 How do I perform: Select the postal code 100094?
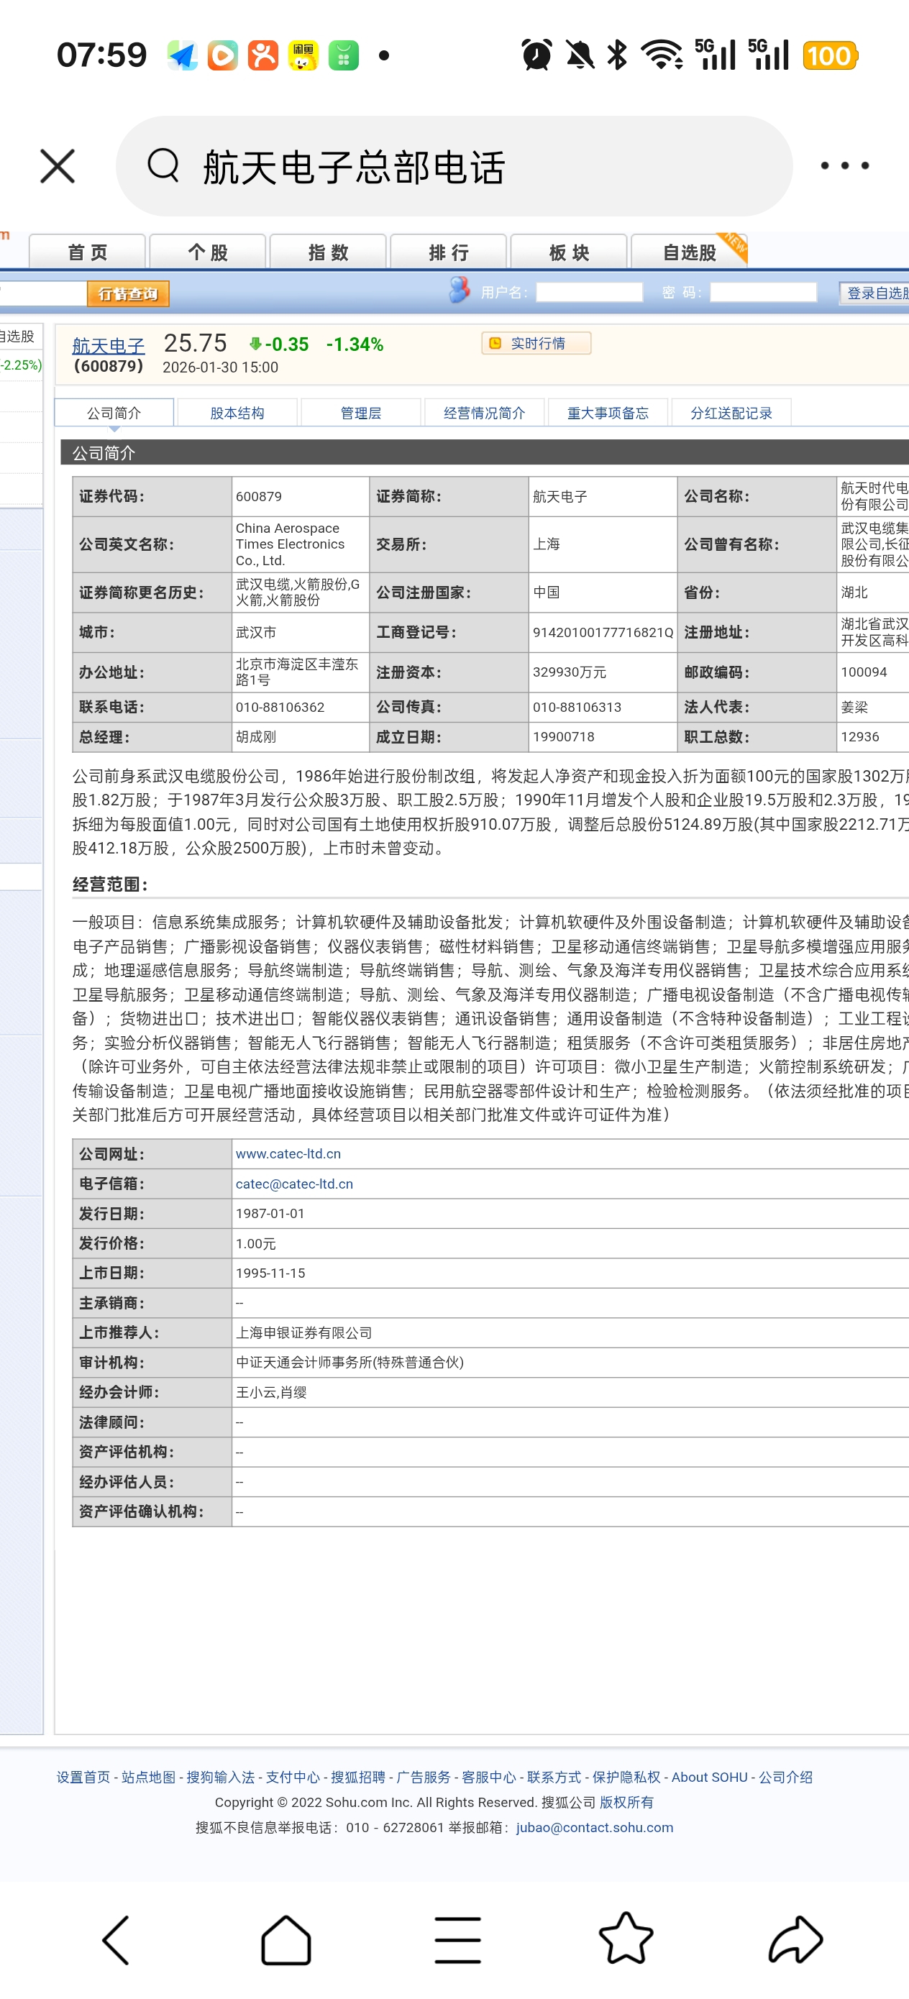click(x=863, y=672)
